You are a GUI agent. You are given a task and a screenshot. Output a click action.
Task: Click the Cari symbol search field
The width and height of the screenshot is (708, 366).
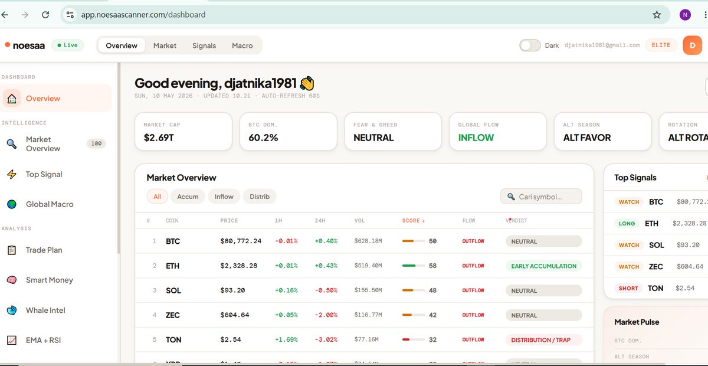coord(541,197)
